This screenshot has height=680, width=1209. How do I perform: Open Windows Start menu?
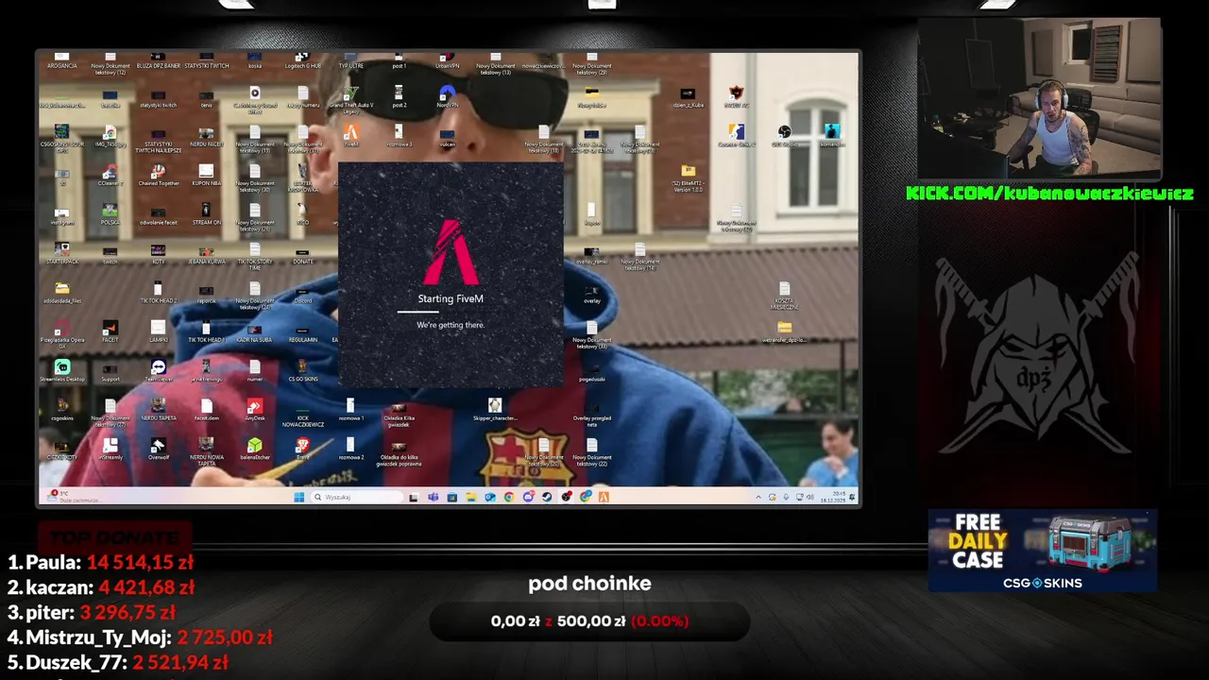(x=298, y=497)
